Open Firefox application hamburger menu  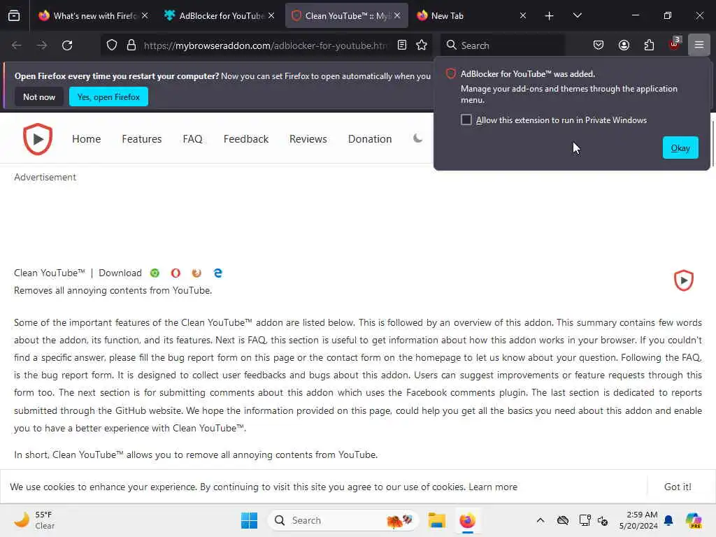(699, 45)
